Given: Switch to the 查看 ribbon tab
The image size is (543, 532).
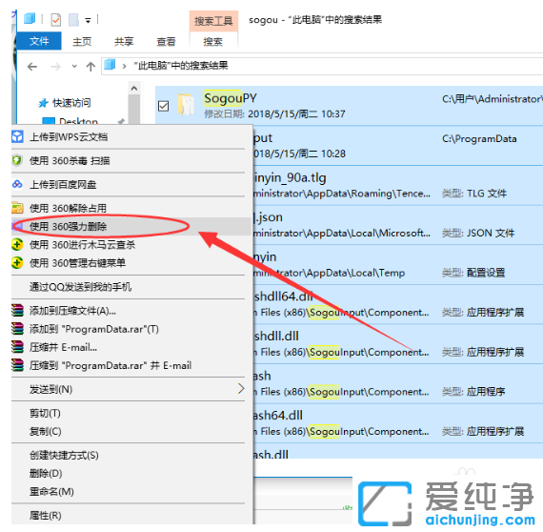Looking at the screenshot, I should pyautogui.click(x=166, y=42).
